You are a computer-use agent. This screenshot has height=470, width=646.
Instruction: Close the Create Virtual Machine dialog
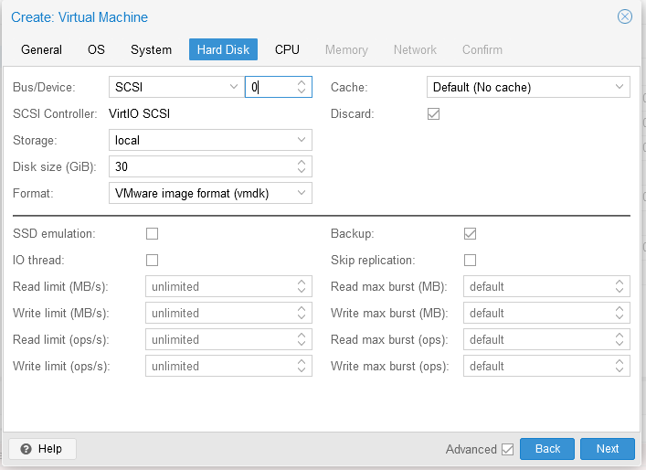click(x=625, y=16)
